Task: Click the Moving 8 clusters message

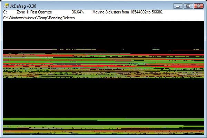Action: (128, 12)
